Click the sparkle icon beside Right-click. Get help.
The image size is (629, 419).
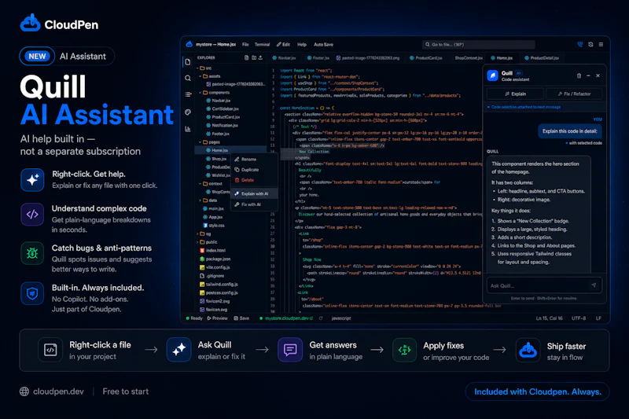pyautogui.click(x=32, y=180)
